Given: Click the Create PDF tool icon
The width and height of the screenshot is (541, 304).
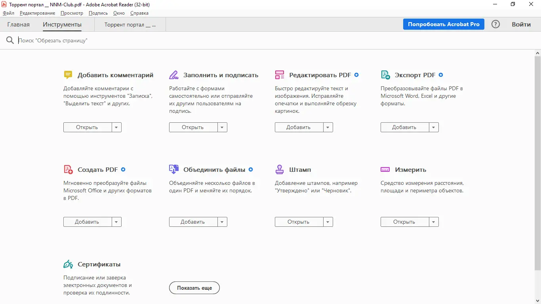Looking at the screenshot, I should 68,169.
